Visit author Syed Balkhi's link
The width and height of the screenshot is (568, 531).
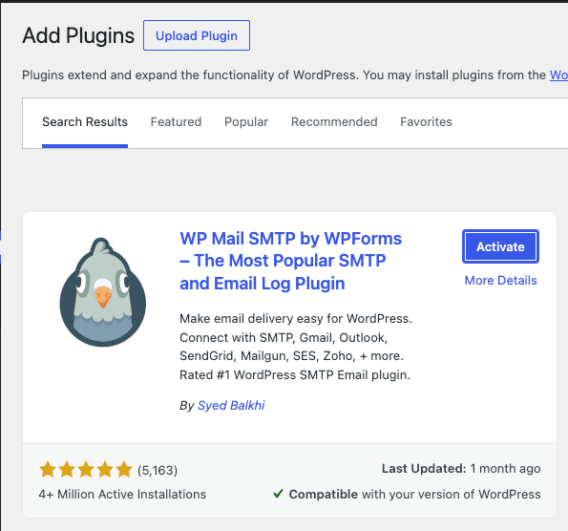tap(231, 405)
